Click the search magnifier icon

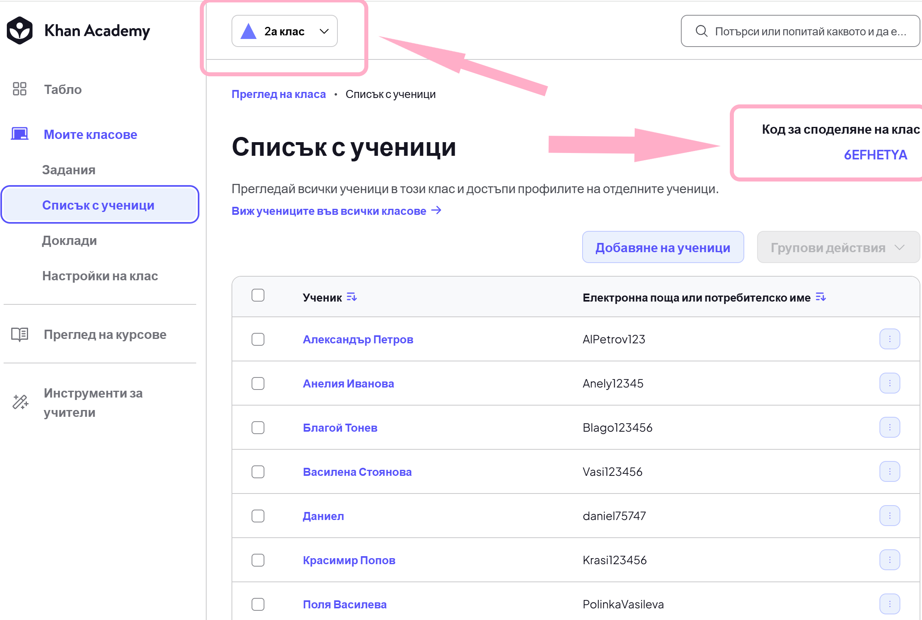tap(701, 31)
